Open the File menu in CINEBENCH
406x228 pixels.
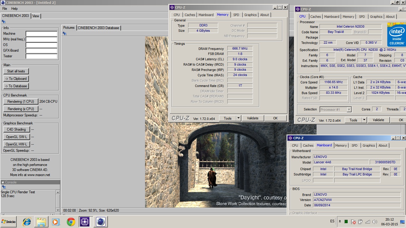[x=4, y=9]
